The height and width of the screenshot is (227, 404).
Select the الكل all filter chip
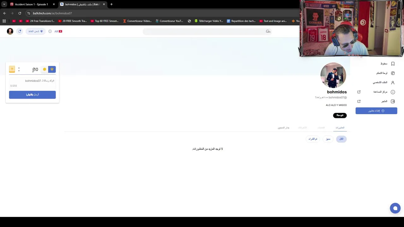pyautogui.click(x=341, y=139)
